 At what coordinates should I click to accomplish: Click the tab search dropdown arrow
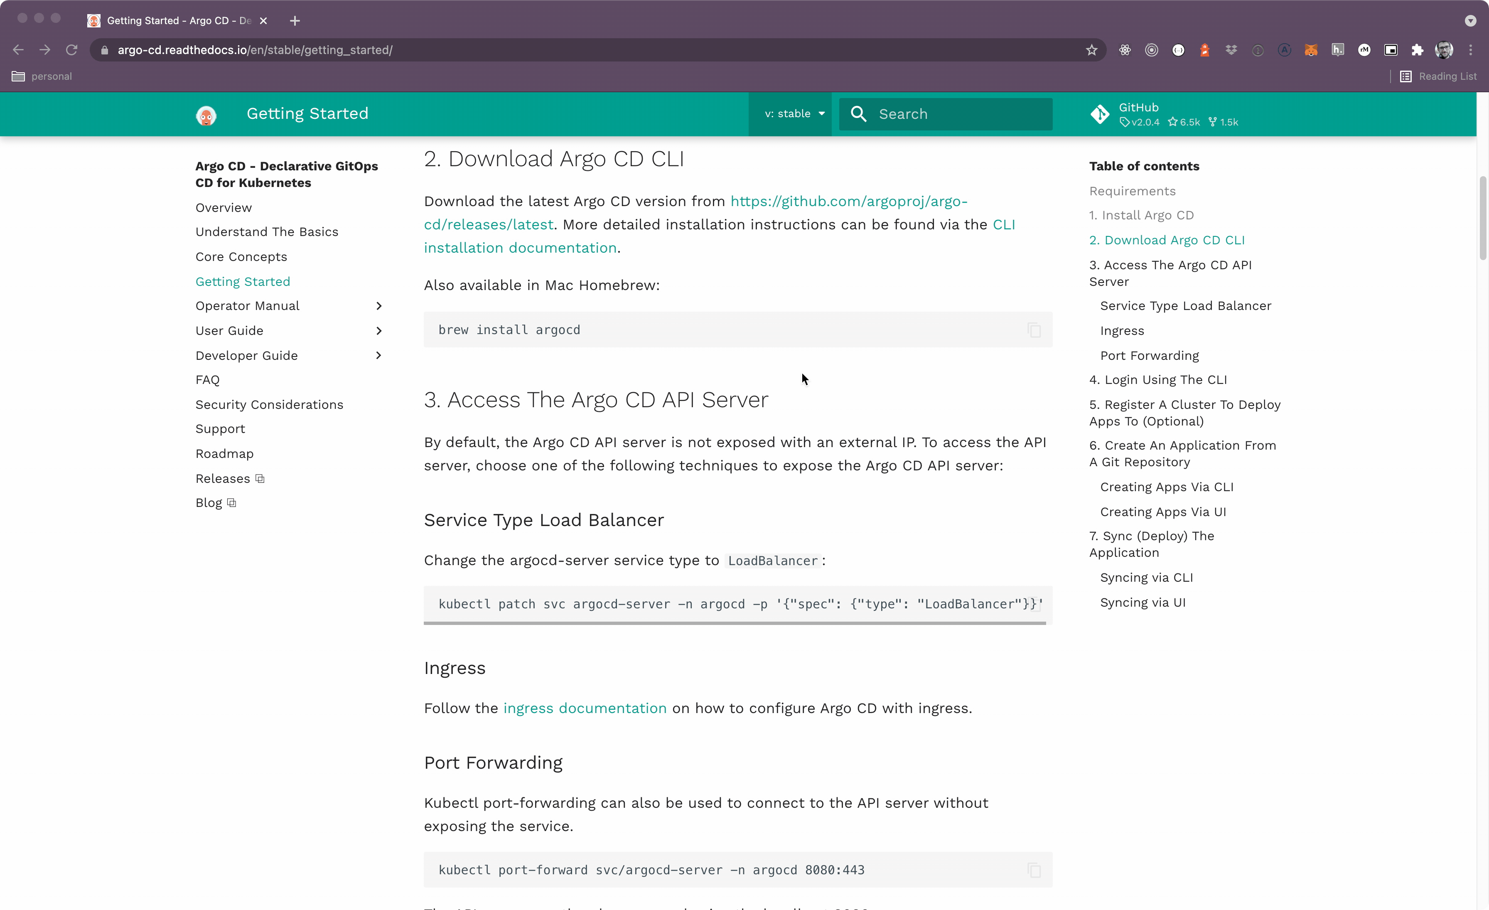tap(1470, 21)
